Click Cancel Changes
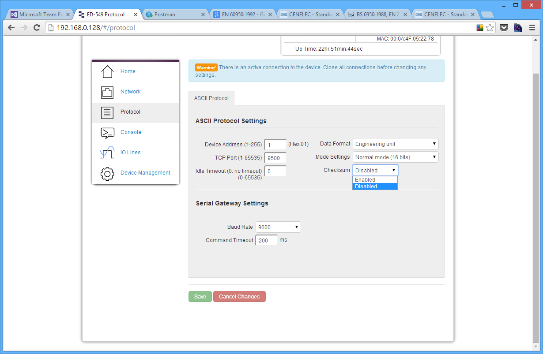This screenshot has width=543, height=354. [x=239, y=296]
